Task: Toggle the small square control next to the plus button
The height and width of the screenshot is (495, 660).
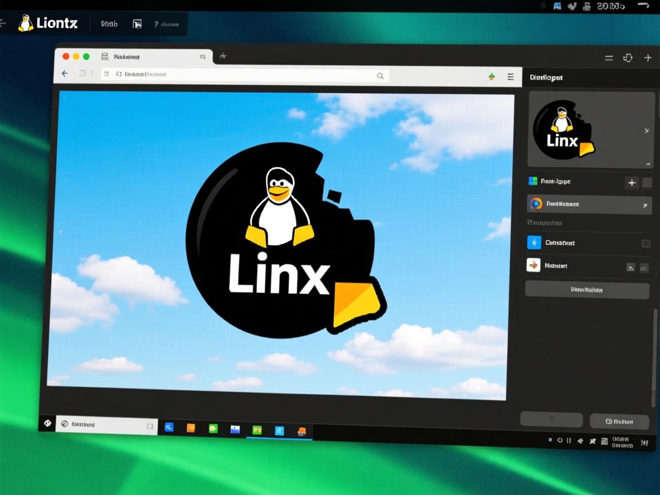Action: click(648, 182)
